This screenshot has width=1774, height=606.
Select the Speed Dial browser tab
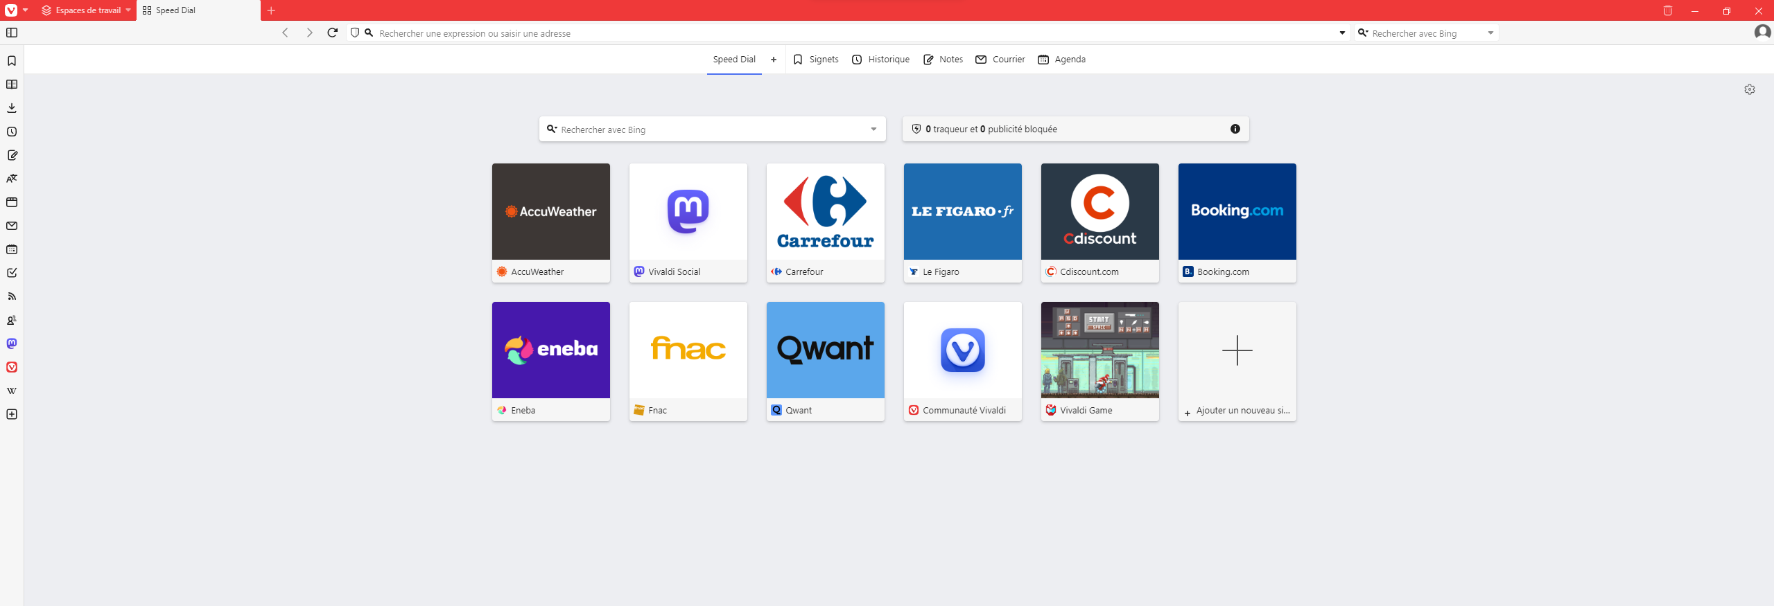(x=198, y=10)
